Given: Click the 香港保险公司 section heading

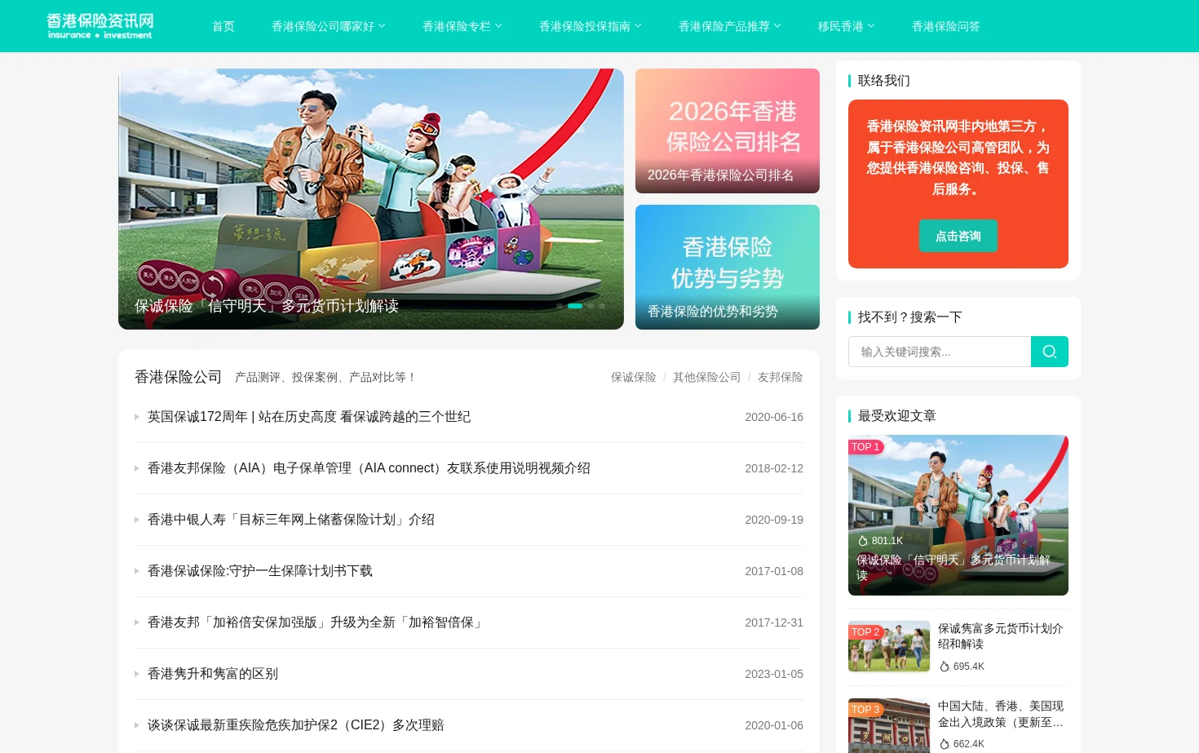Looking at the screenshot, I should (x=179, y=377).
